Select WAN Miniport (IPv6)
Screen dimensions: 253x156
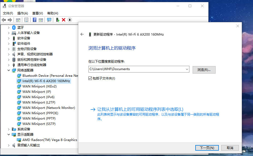coord(38,97)
